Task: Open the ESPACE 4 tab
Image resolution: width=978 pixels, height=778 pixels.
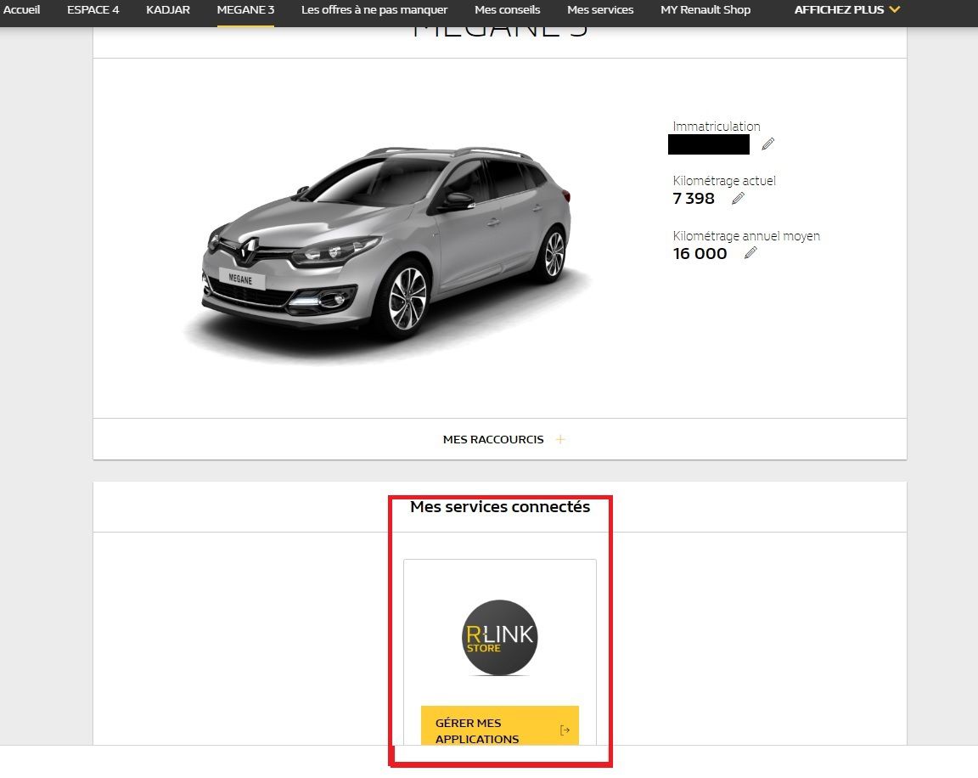Action: tap(93, 10)
